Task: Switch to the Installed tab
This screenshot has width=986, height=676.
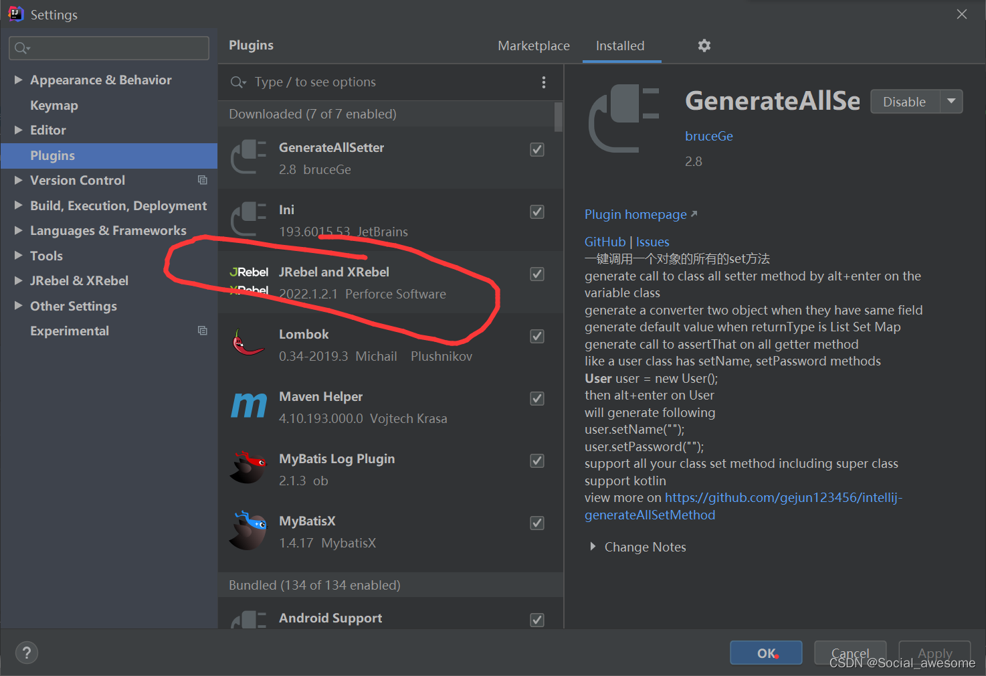Action: tap(620, 46)
